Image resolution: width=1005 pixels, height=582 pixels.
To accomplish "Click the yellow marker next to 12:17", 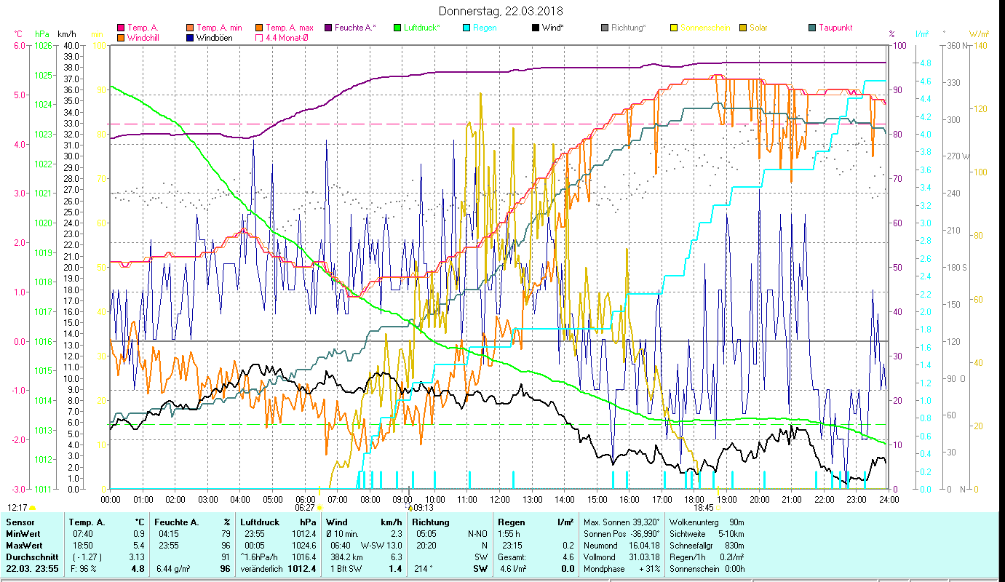I will 32,508.
